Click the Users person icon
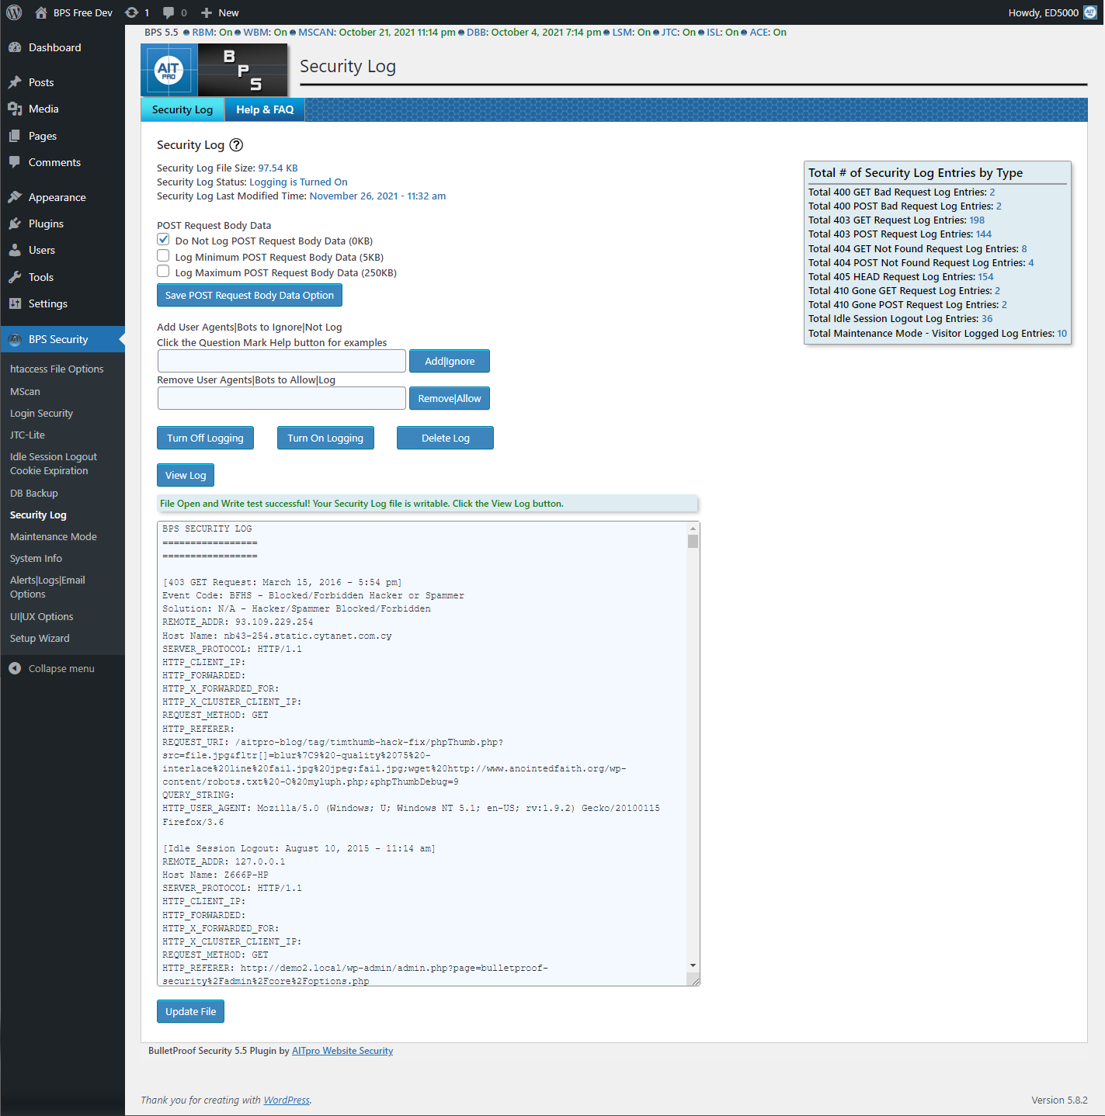The height and width of the screenshot is (1116, 1105). click(15, 250)
